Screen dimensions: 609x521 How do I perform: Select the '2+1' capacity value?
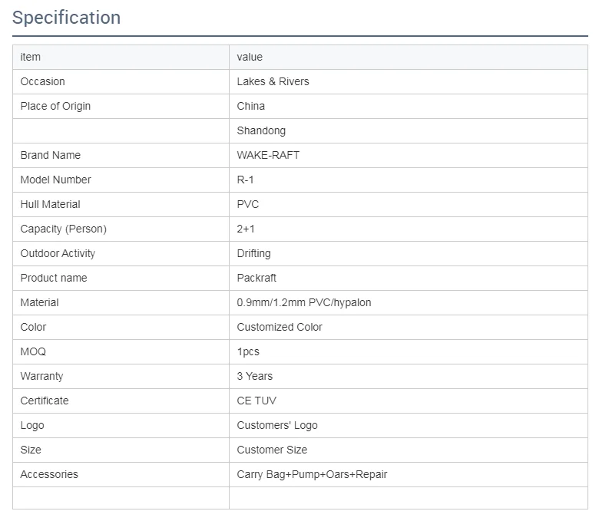246,229
